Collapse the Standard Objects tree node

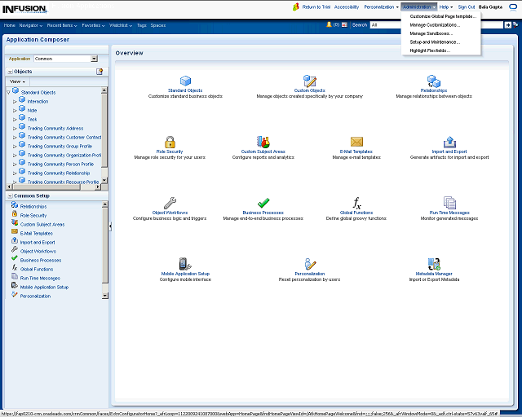(x=8, y=92)
